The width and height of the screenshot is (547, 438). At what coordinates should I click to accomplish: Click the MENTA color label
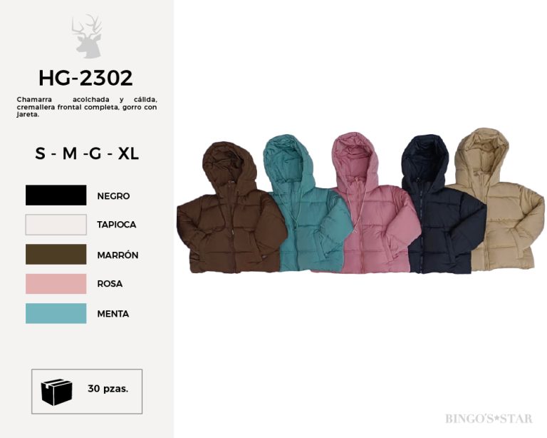click(x=113, y=314)
